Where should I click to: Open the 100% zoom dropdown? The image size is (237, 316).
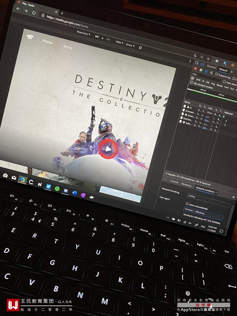[119, 42]
